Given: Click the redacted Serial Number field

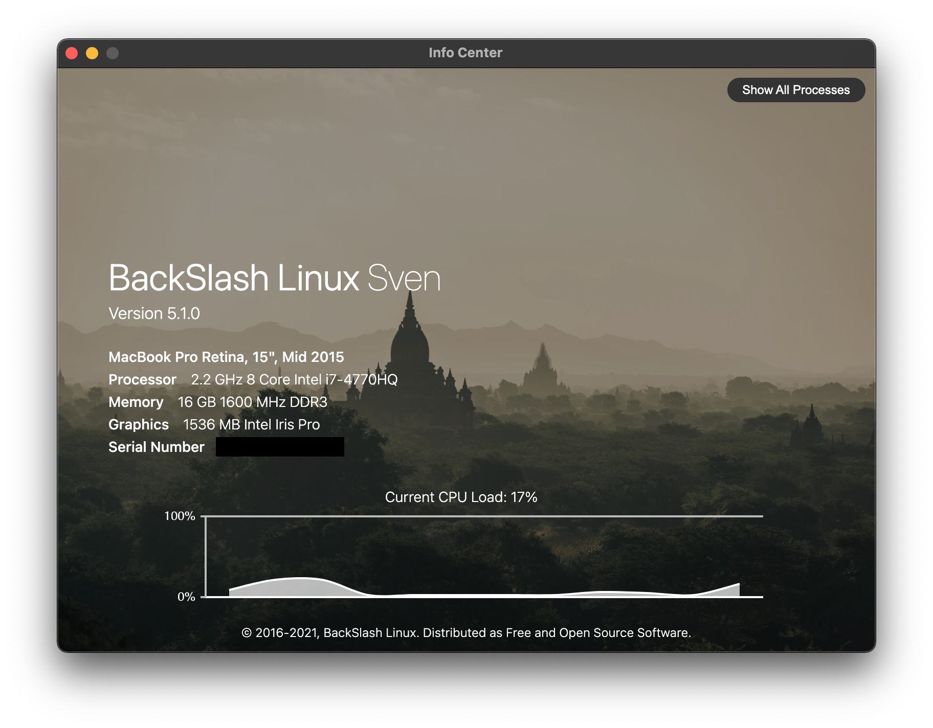Looking at the screenshot, I should tap(280, 447).
